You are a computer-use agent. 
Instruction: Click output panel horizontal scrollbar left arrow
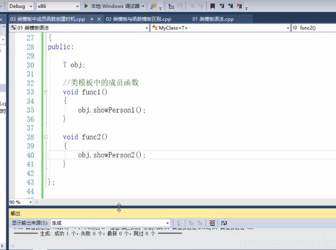click(x=13, y=246)
